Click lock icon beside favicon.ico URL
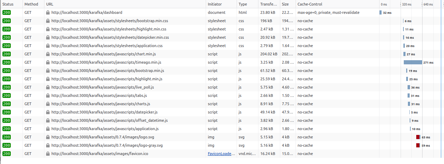444x164 pixels. click(x=48, y=154)
